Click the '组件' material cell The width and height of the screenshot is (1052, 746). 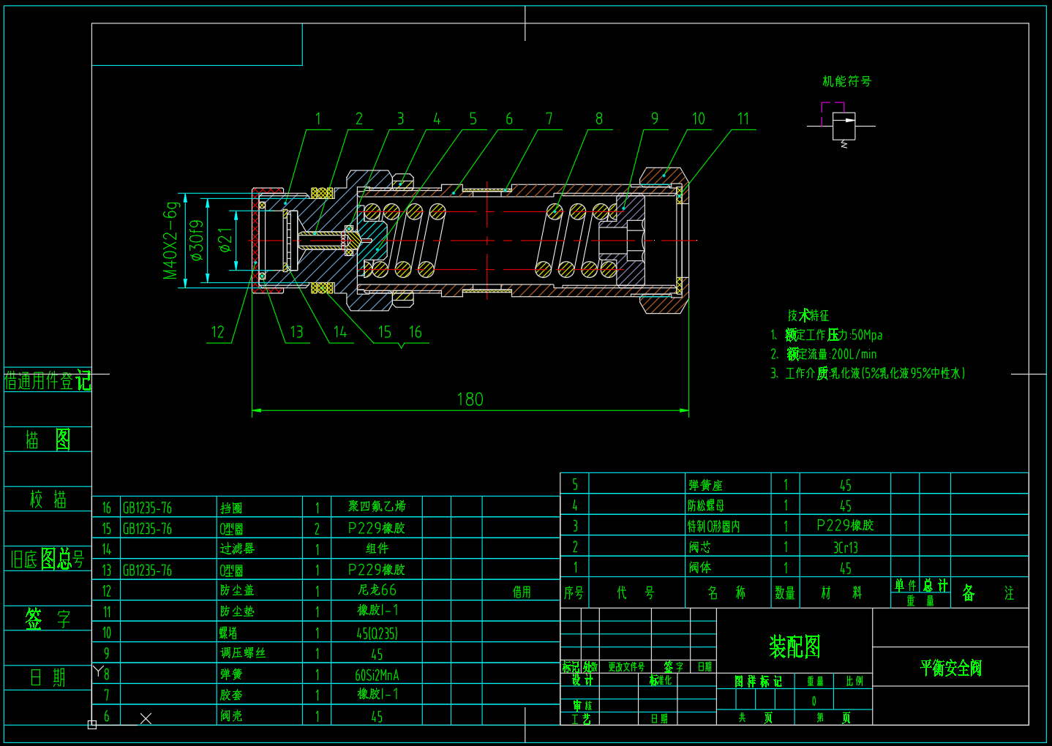[377, 549]
